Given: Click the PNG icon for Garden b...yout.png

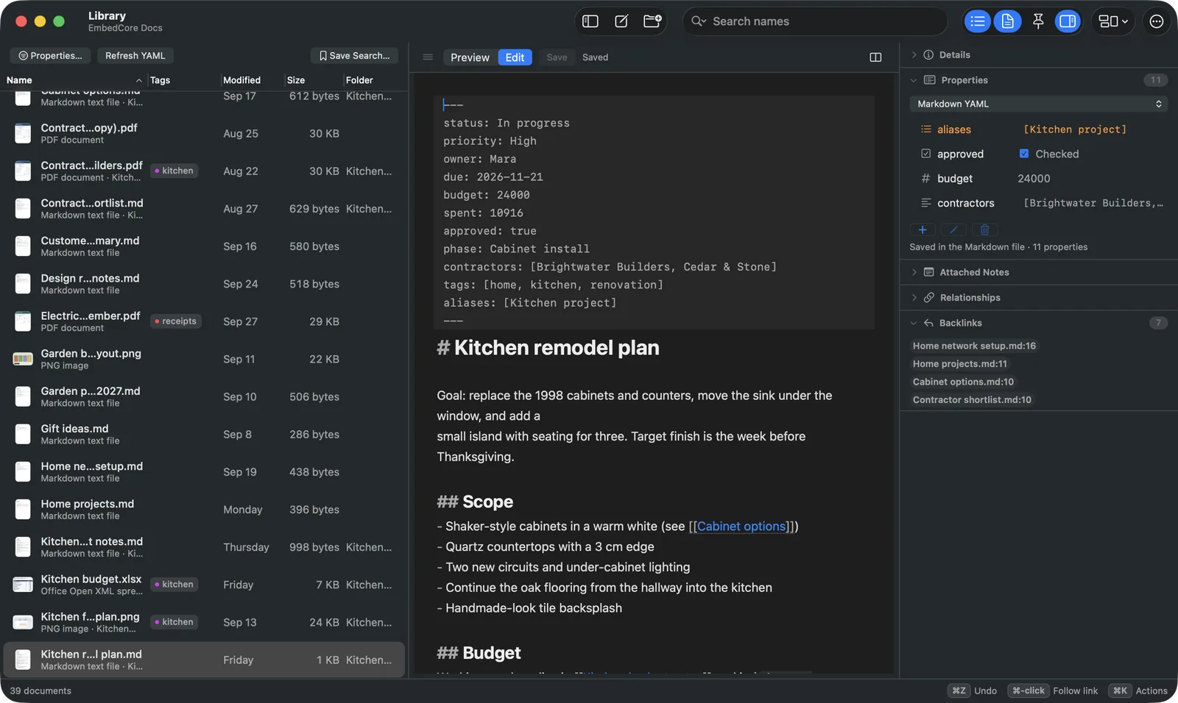Looking at the screenshot, I should pos(23,359).
